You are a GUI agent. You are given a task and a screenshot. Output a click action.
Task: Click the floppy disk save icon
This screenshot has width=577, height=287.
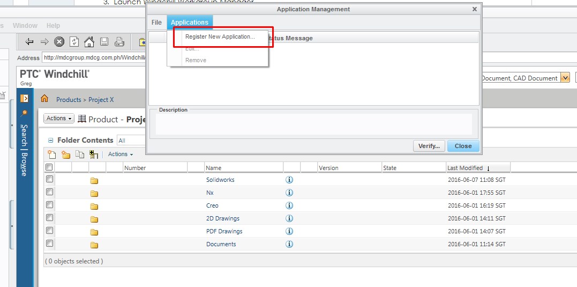(104, 42)
